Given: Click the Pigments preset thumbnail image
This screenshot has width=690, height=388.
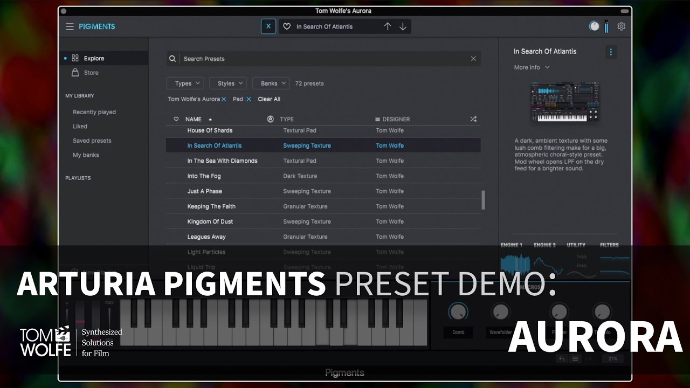Looking at the screenshot, I should point(564,101).
